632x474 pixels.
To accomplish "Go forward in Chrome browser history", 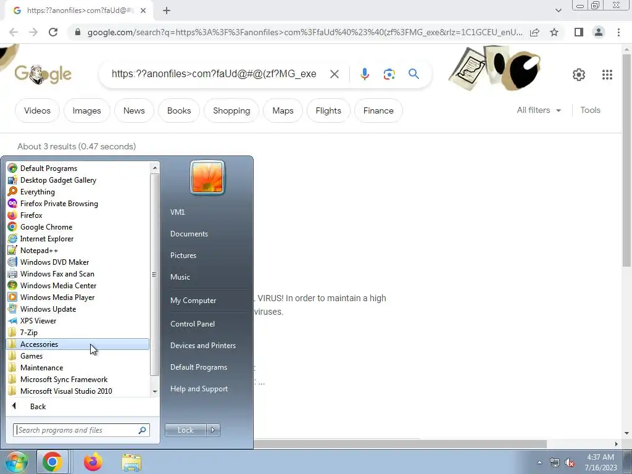I will pyautogui.click(x=33, y=32).
